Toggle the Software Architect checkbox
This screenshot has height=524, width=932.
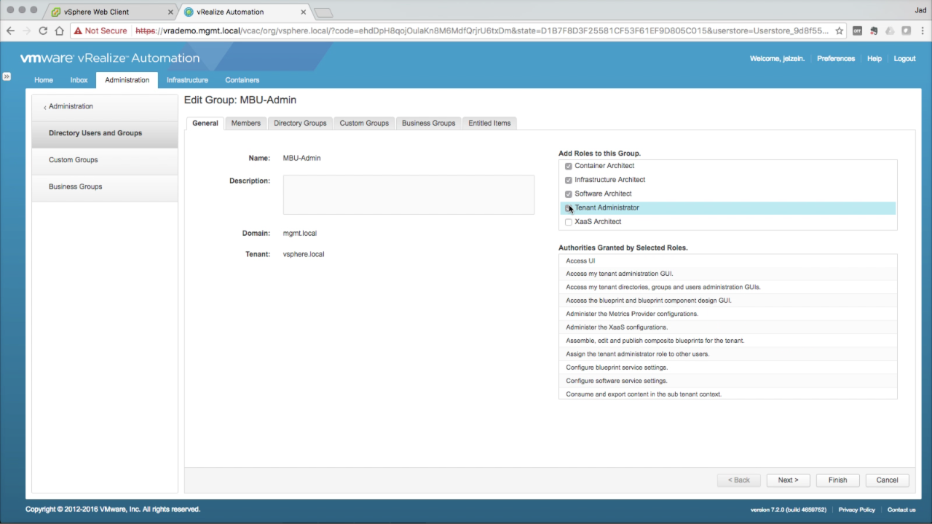[569, 194]
